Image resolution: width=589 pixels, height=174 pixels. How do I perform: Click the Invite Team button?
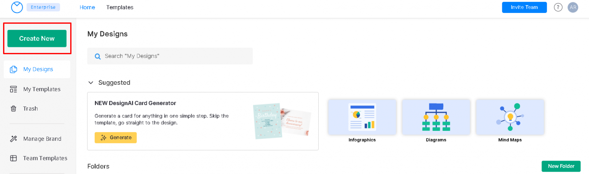(524, 7)
